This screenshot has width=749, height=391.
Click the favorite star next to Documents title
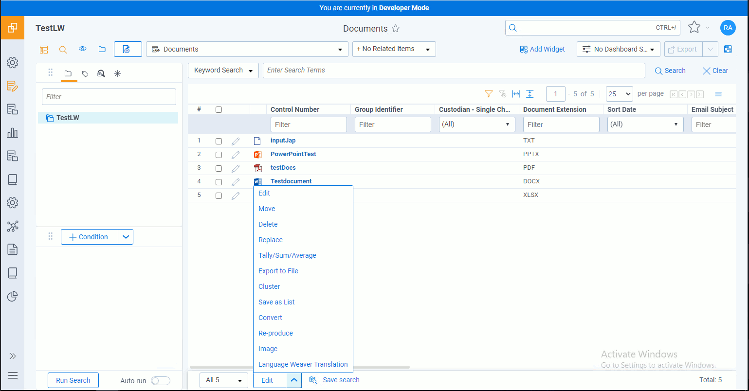[x=396, y=29]
